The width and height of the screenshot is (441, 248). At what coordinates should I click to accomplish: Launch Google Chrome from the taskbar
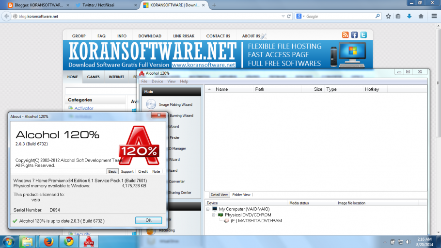coord(68,242)
